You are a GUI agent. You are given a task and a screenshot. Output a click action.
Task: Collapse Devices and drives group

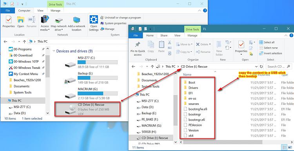tap(54, 51)
